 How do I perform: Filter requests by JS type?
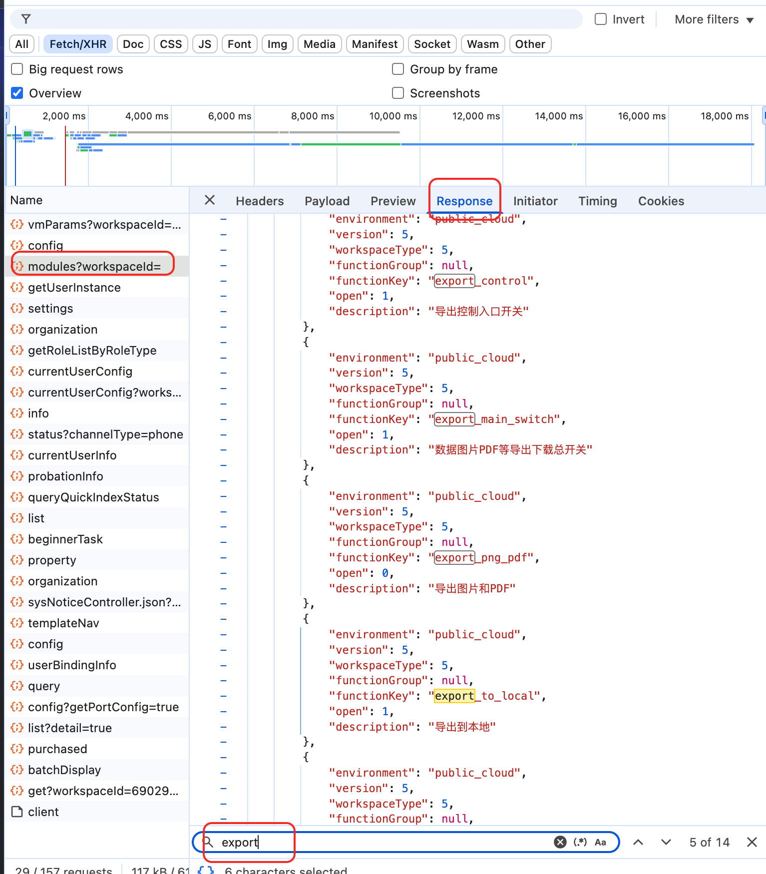pos(205,44)
